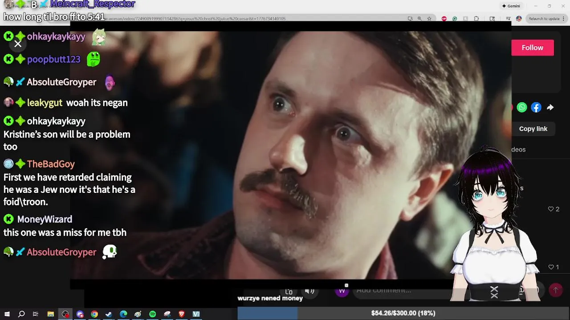This screenshot has width=570, height=320.
Task: Close the video viewer with the X icon
Action: (18, 44)
